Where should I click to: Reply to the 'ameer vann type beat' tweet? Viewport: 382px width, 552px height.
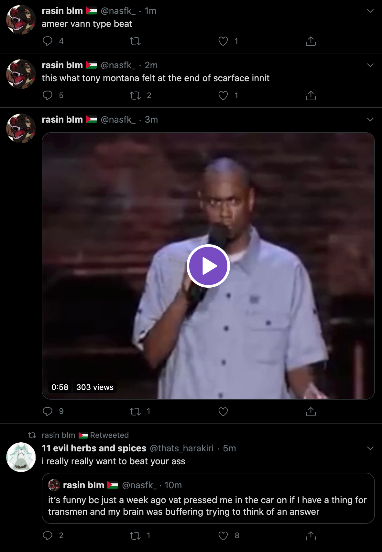click(x=48, y=41)
